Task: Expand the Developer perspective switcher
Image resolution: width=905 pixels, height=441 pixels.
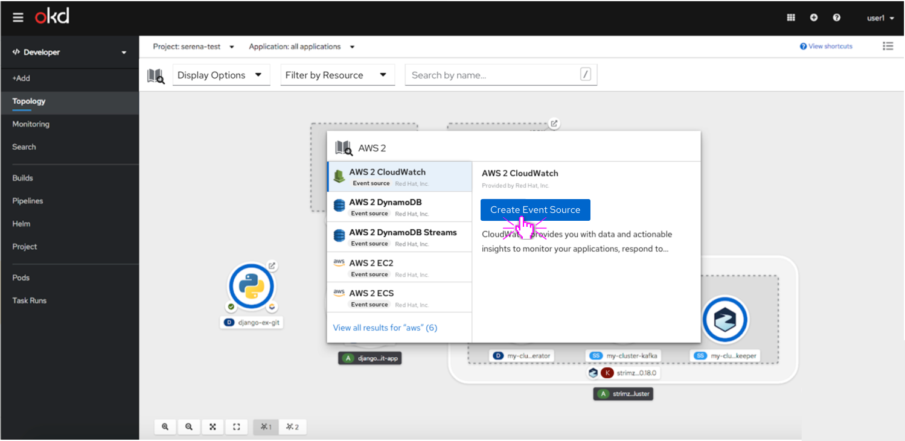Action: point(69,52)
